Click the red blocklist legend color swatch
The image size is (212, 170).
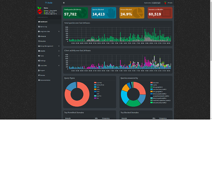pyautogui.click(x=151, y=83)
